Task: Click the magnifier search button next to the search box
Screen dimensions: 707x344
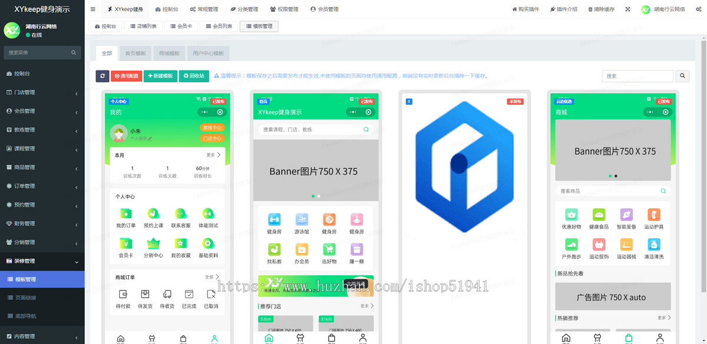Action: coord(682,76)
